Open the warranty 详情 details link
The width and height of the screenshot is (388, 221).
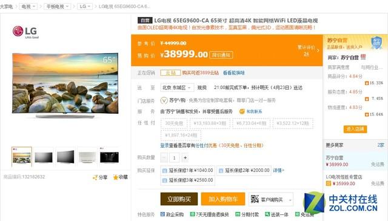(x=278, y=170)
